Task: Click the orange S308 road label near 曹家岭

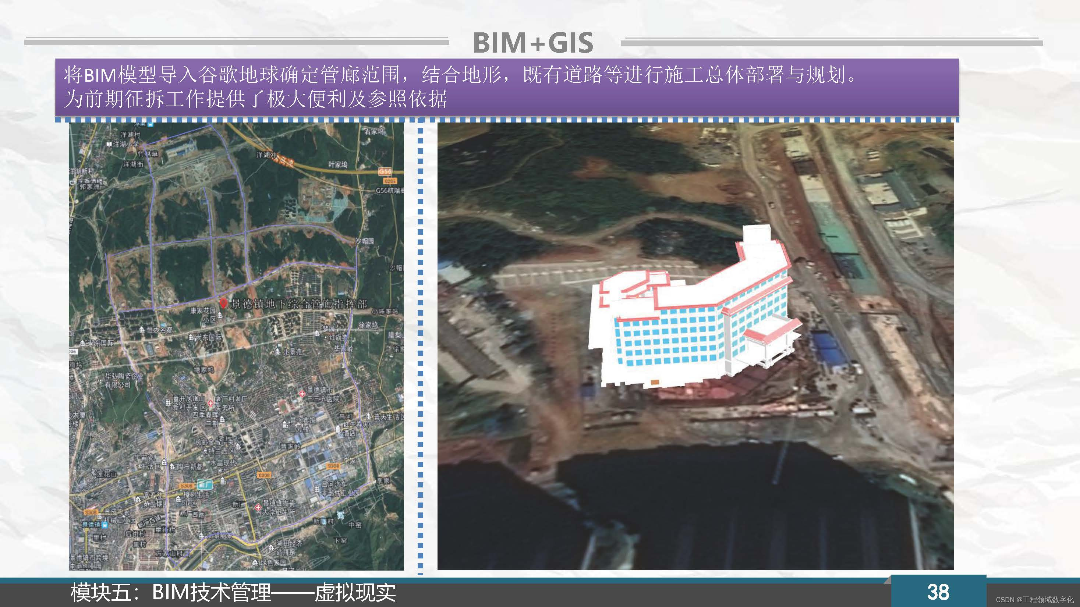Action: click(264, 475)
